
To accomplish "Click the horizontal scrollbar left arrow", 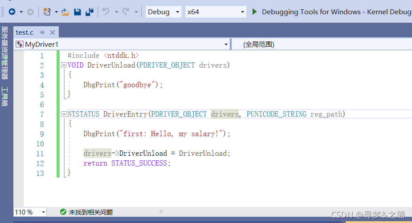I will tap(160, 211).
